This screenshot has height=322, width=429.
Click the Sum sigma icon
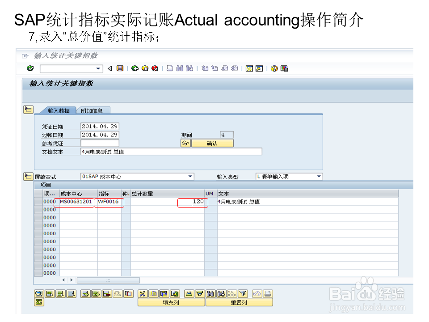[x=39, y=302]
